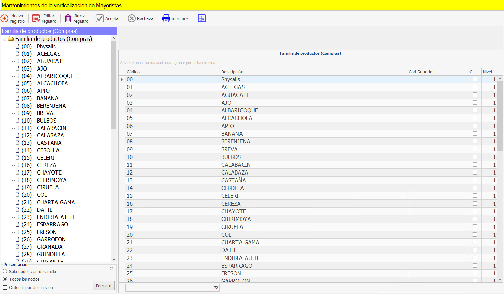Toggle the checkbox in the CEREZA row
Viewport: 504px width, 294px height.
[x=475, y=204]
